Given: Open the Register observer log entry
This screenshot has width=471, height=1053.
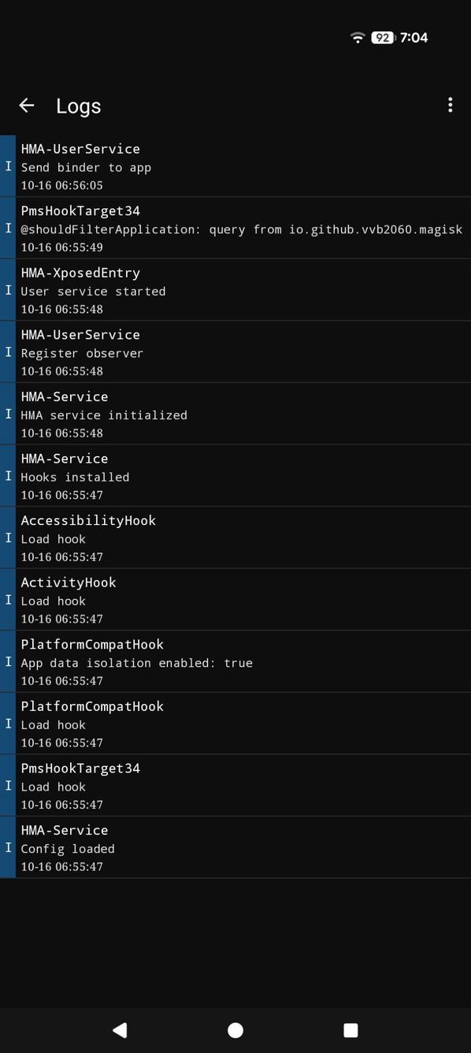Looking at the screenshot, I should coord(236,352).
